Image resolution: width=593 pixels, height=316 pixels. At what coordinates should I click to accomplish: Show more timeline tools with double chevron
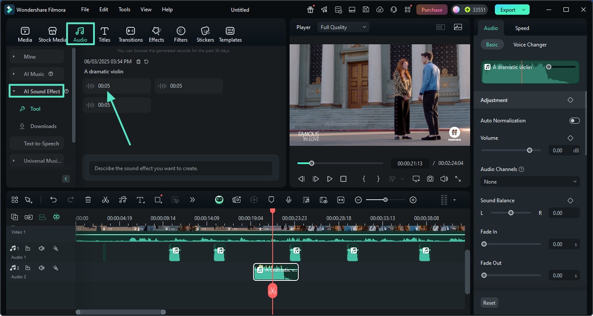click(x=192, y=200)
